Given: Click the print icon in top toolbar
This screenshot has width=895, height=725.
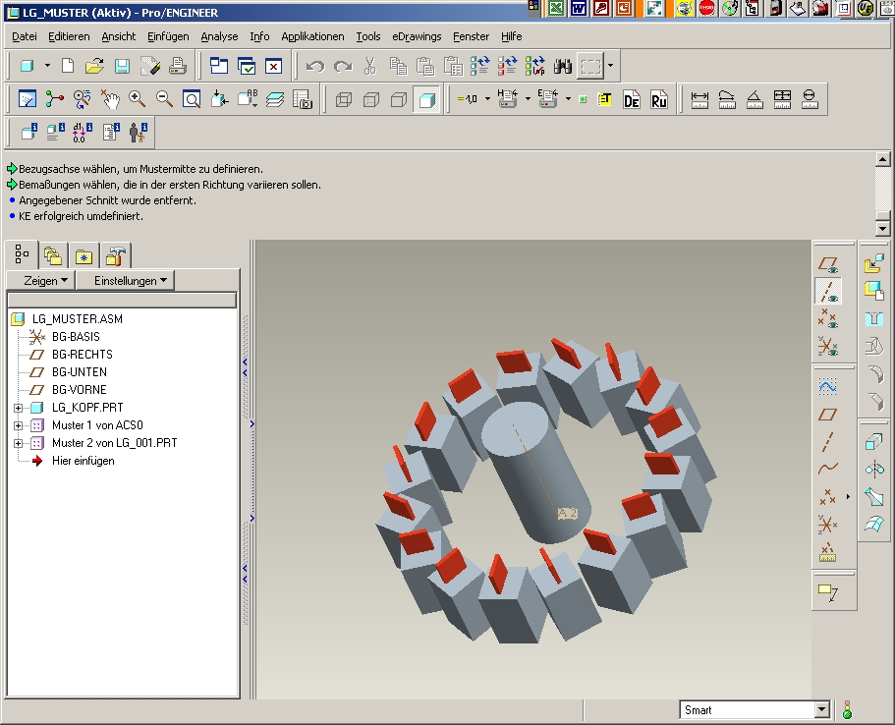Looking at the screenshot, I should 178,67.
